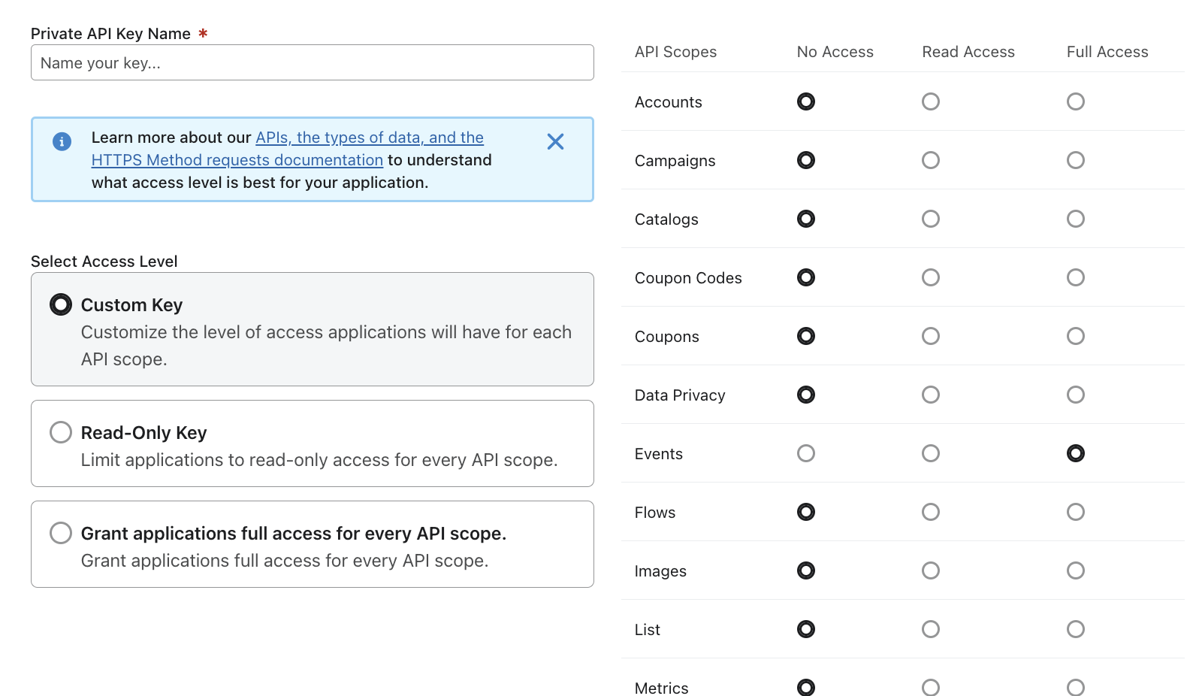This screenshot has width=1196, height=696.
Task: Set Data Privacy scope to Full Access
Action: coord(1076,395)
